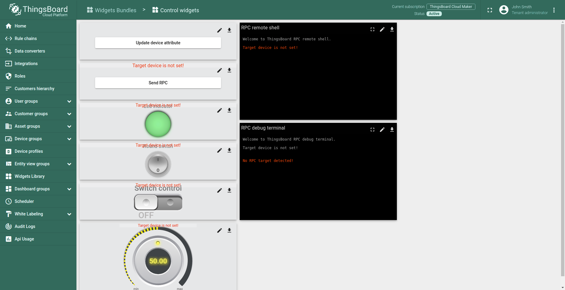565x290 pixels.
Task: Click the ThingsBoard logo
Action: point(38,10)
